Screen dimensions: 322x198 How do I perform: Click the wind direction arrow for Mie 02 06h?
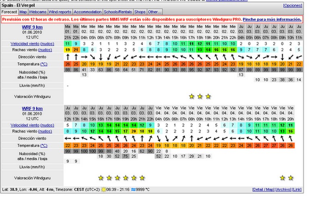tap(101, 57)
